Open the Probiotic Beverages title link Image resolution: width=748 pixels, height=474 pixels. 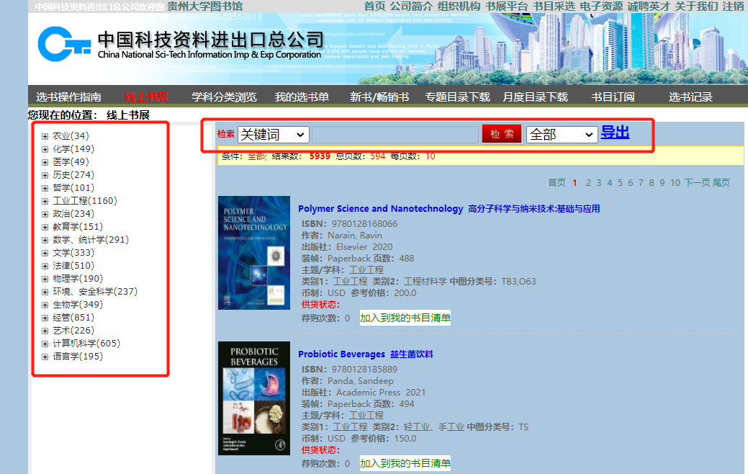click(341, 354)
